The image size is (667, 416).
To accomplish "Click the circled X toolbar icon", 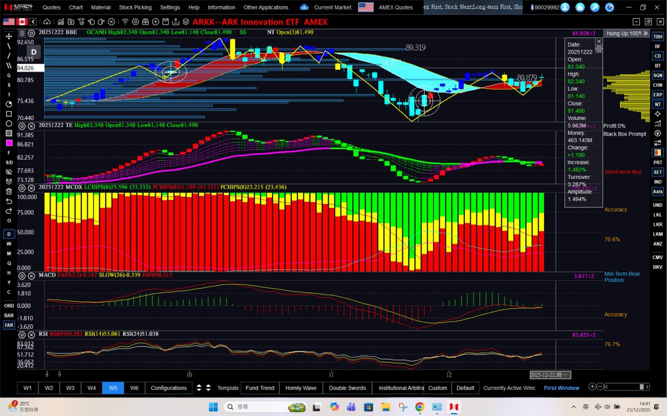I will pos(111,22).
